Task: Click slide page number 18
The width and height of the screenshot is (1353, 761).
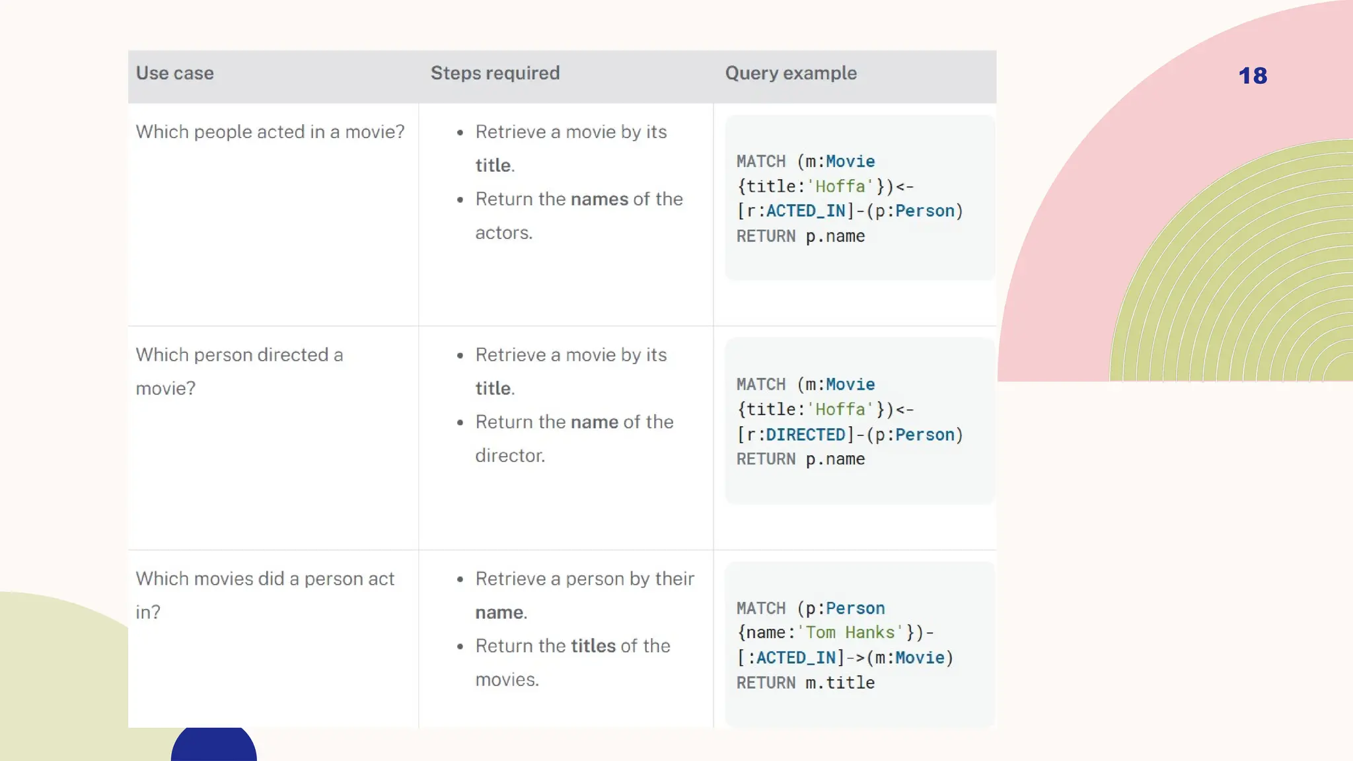Action: coord(1253,76)
